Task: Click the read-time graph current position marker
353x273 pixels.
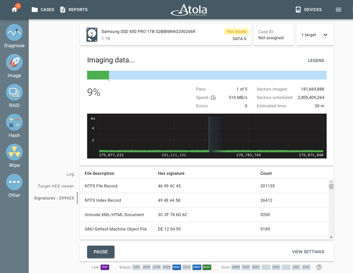Action: (x=209, y=134)
